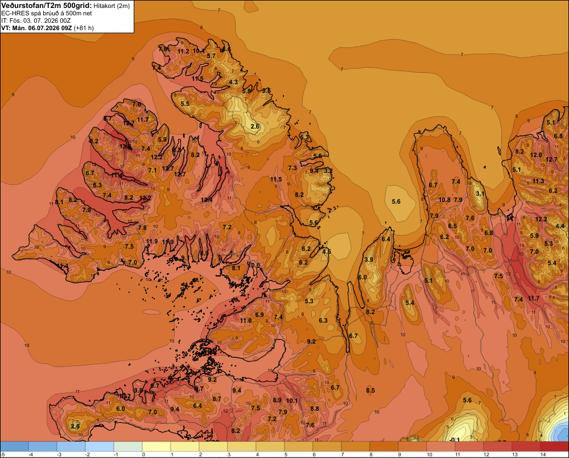Click the 4.3 temperature label
Image resolution: width=569 pixels, height=458 pixels.
point(233,82)
